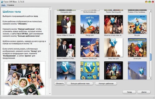This screenshot has width=155, height=99.
Task: Click the green maximize window button
Action: coord(150,2)
